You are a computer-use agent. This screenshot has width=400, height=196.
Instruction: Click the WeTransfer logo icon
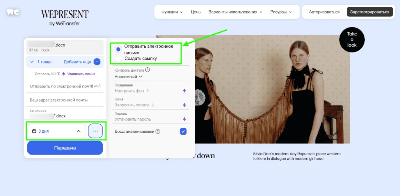pos(13,12)
